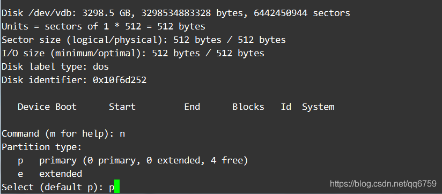Click the 'Id' column header
The image size is (442, 194).
point(286,107)
